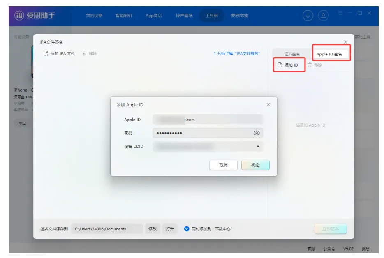384x258 pixels.
Task: Open 爱思商城 in top navigation
Action: click(x=239, y=16)
